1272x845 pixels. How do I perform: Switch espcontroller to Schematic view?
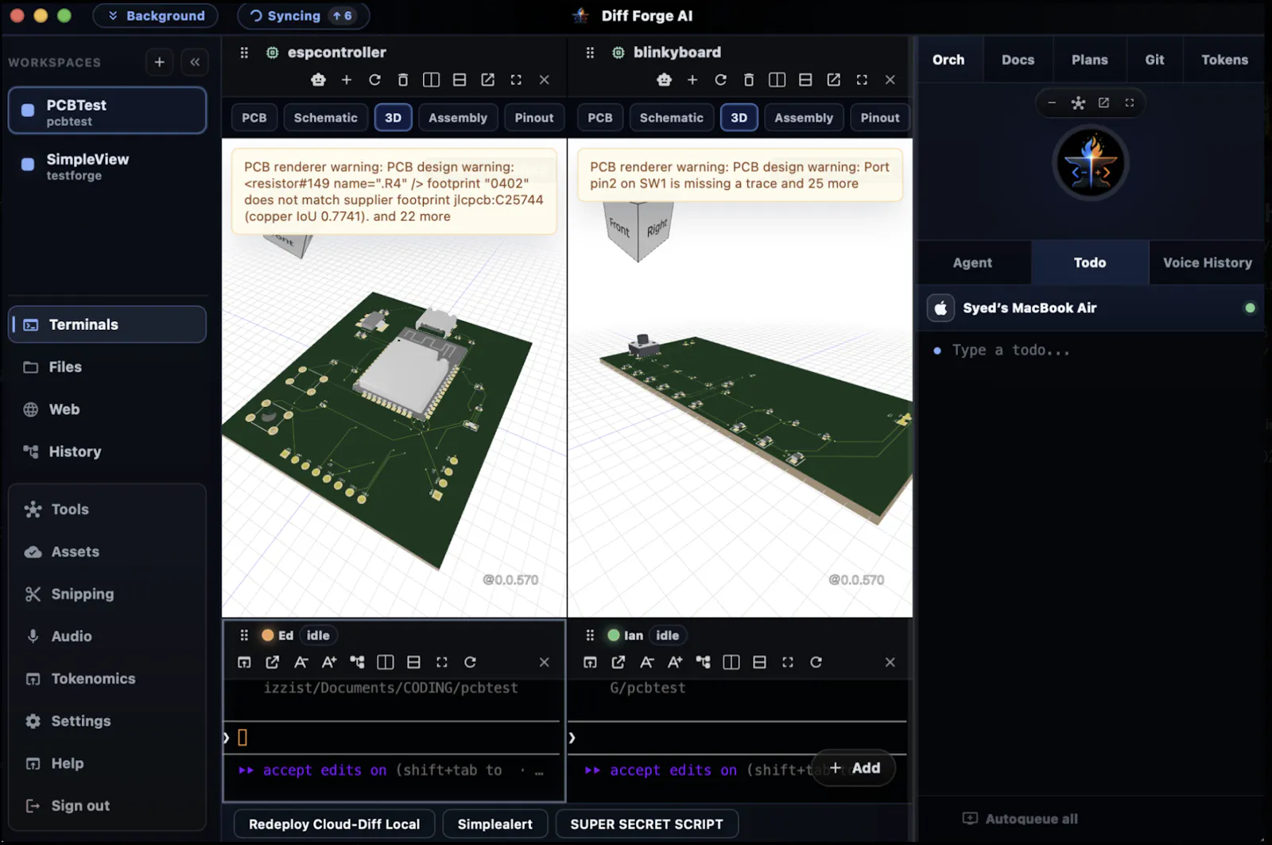(326, 118)
